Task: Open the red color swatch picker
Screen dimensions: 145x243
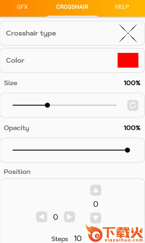Action: point(128,60)
